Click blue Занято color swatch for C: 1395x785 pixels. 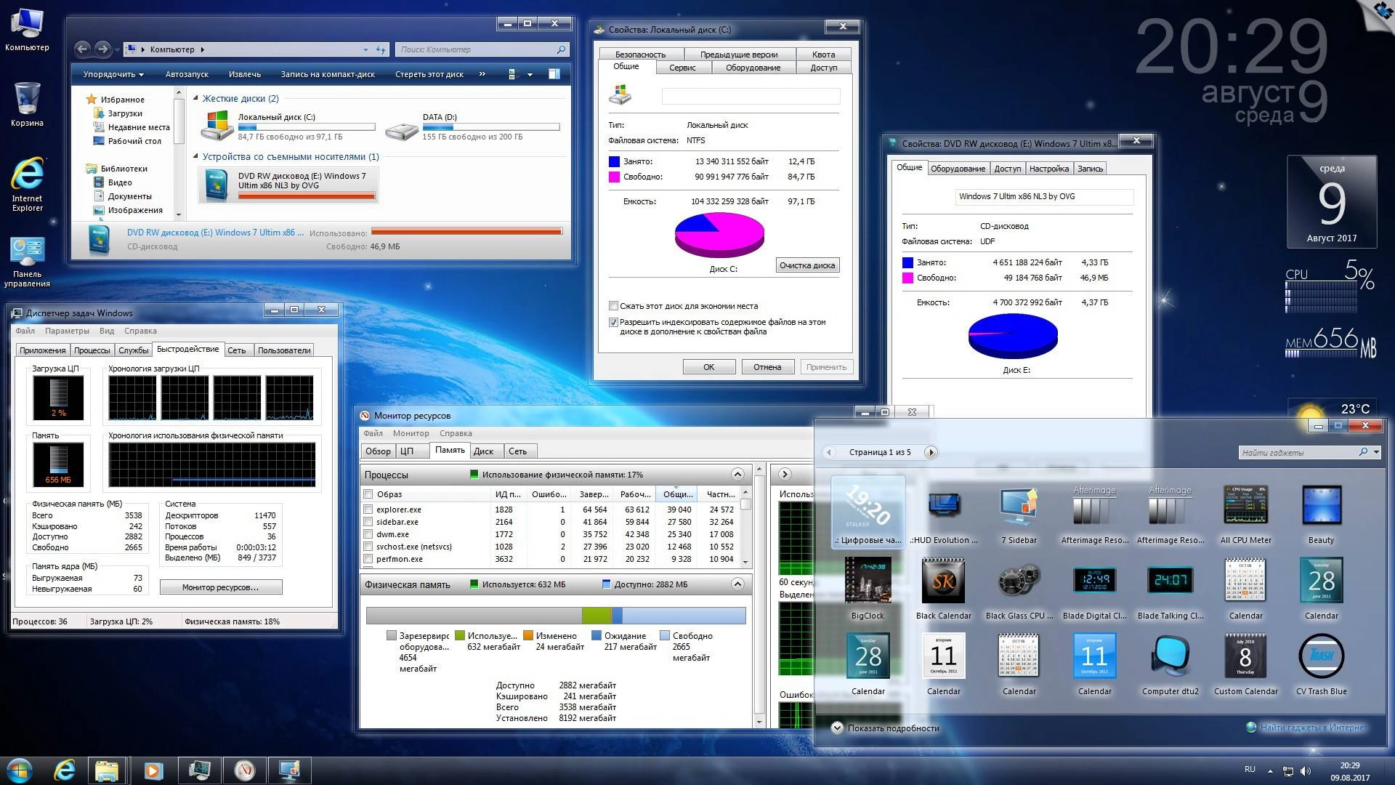pyautogui.click(x=614, y=161)
